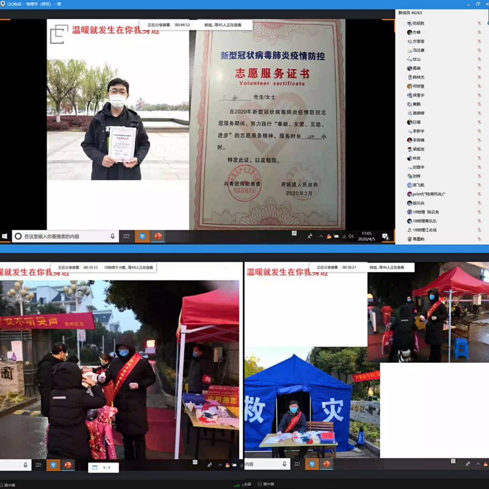This screenshot has height=489, width=489.
Task: Open the Start menu in the top screenshot
Action: (x=5, y=236)
